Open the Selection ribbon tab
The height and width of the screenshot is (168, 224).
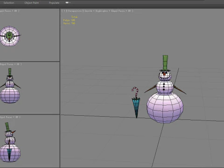(x=9, y=3)
